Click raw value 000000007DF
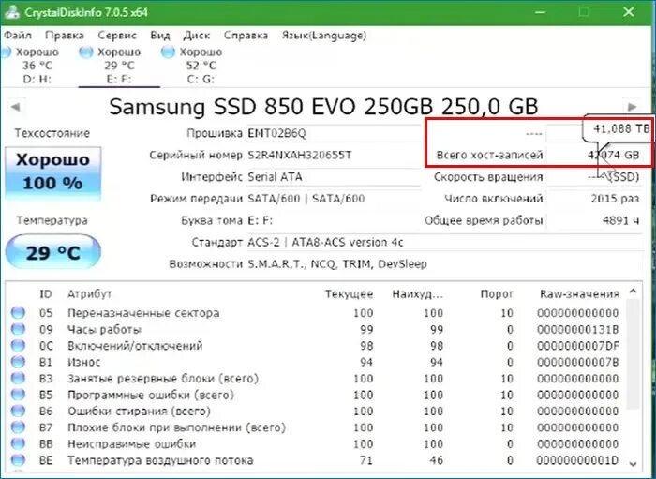656x479 pixels. pyautogui.click(x=578, y=346)
